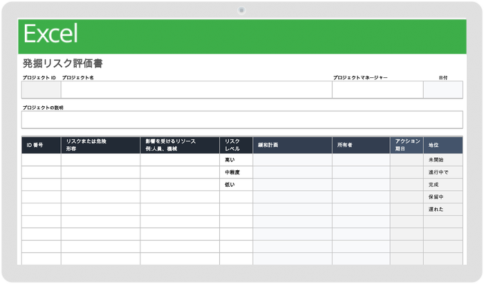
Task: Select the 影響を受けるリソース column header
Action: (180, 145)
